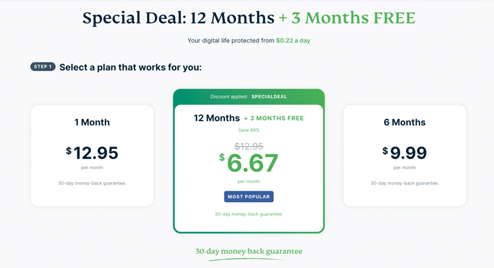
Task: Pick the 6 Months plan card
Action: [x=405, y=156]
